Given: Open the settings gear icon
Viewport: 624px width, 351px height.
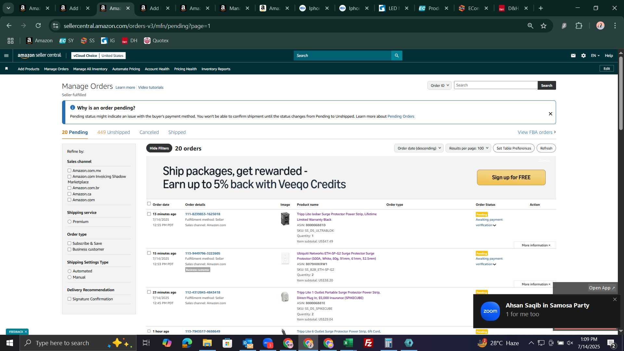Looking at the screenshot, I should click(x=583, y=56).
